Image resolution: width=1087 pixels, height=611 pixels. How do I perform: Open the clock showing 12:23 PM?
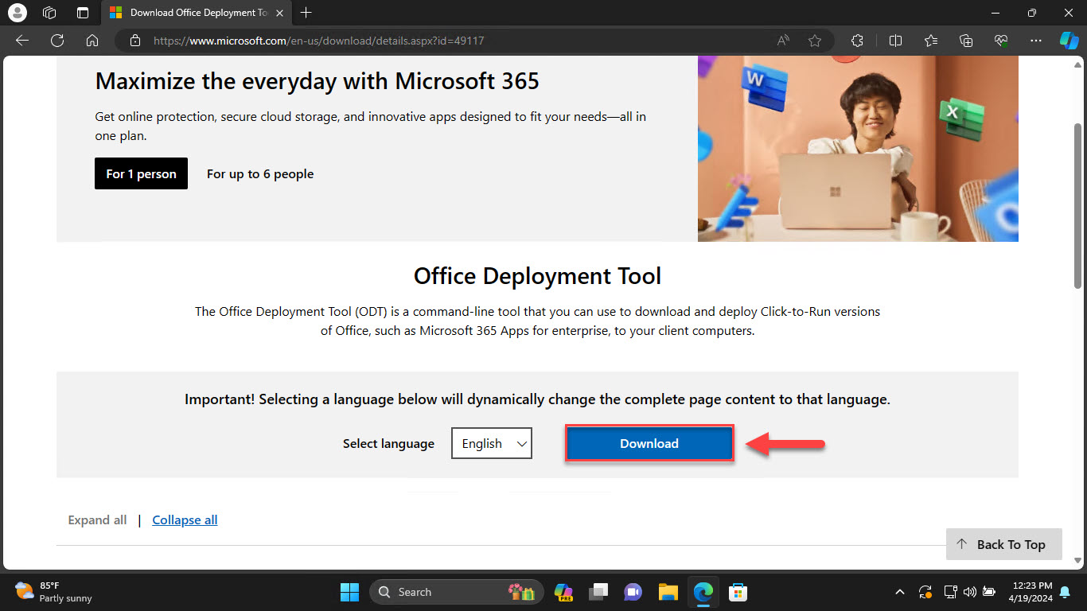pyautogui.click(x=1032, y=592)
